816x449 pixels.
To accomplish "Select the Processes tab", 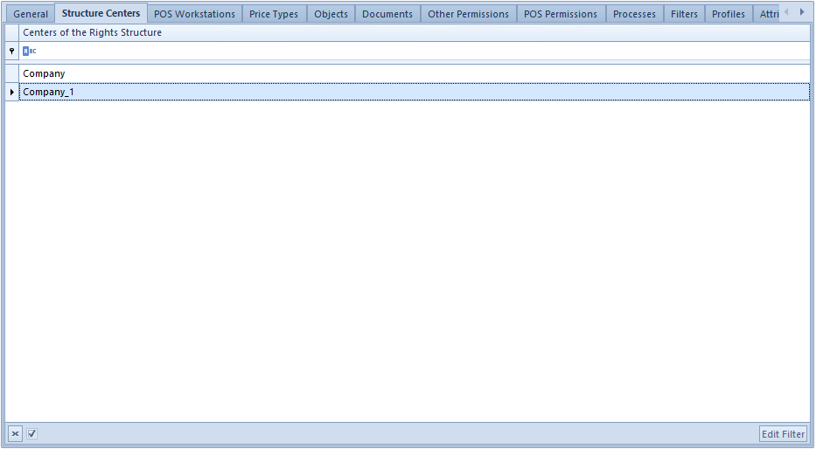I will [634, 14].
